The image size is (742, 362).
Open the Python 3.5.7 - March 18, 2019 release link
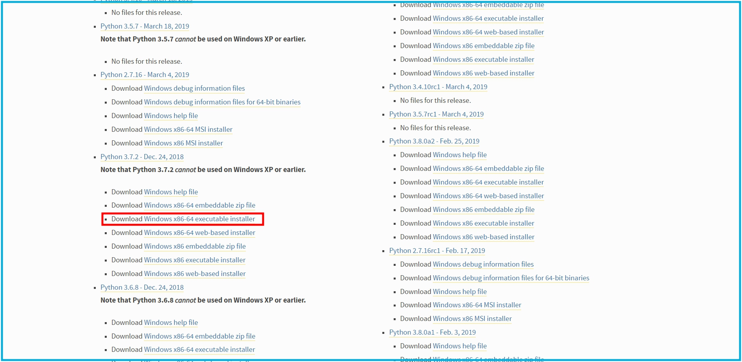click(145, 26)
